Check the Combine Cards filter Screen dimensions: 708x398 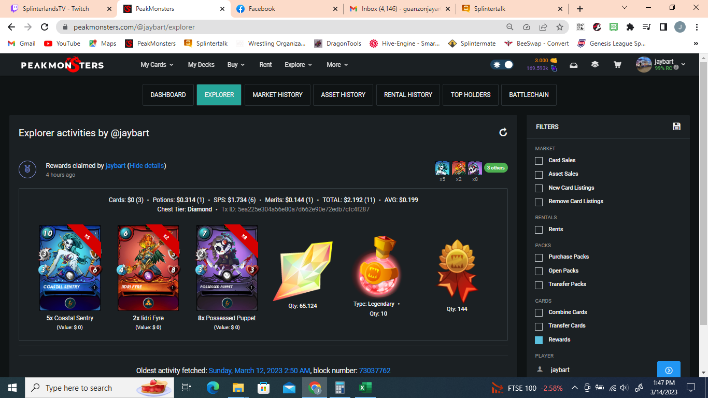[x=539, y=312]
